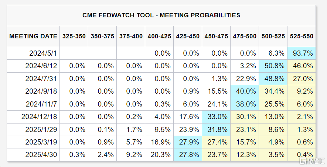Screen dimensions: 327x167
Task: Click the 20.3% probability cell
Action: pyautogui.click(x=159, y=155)
